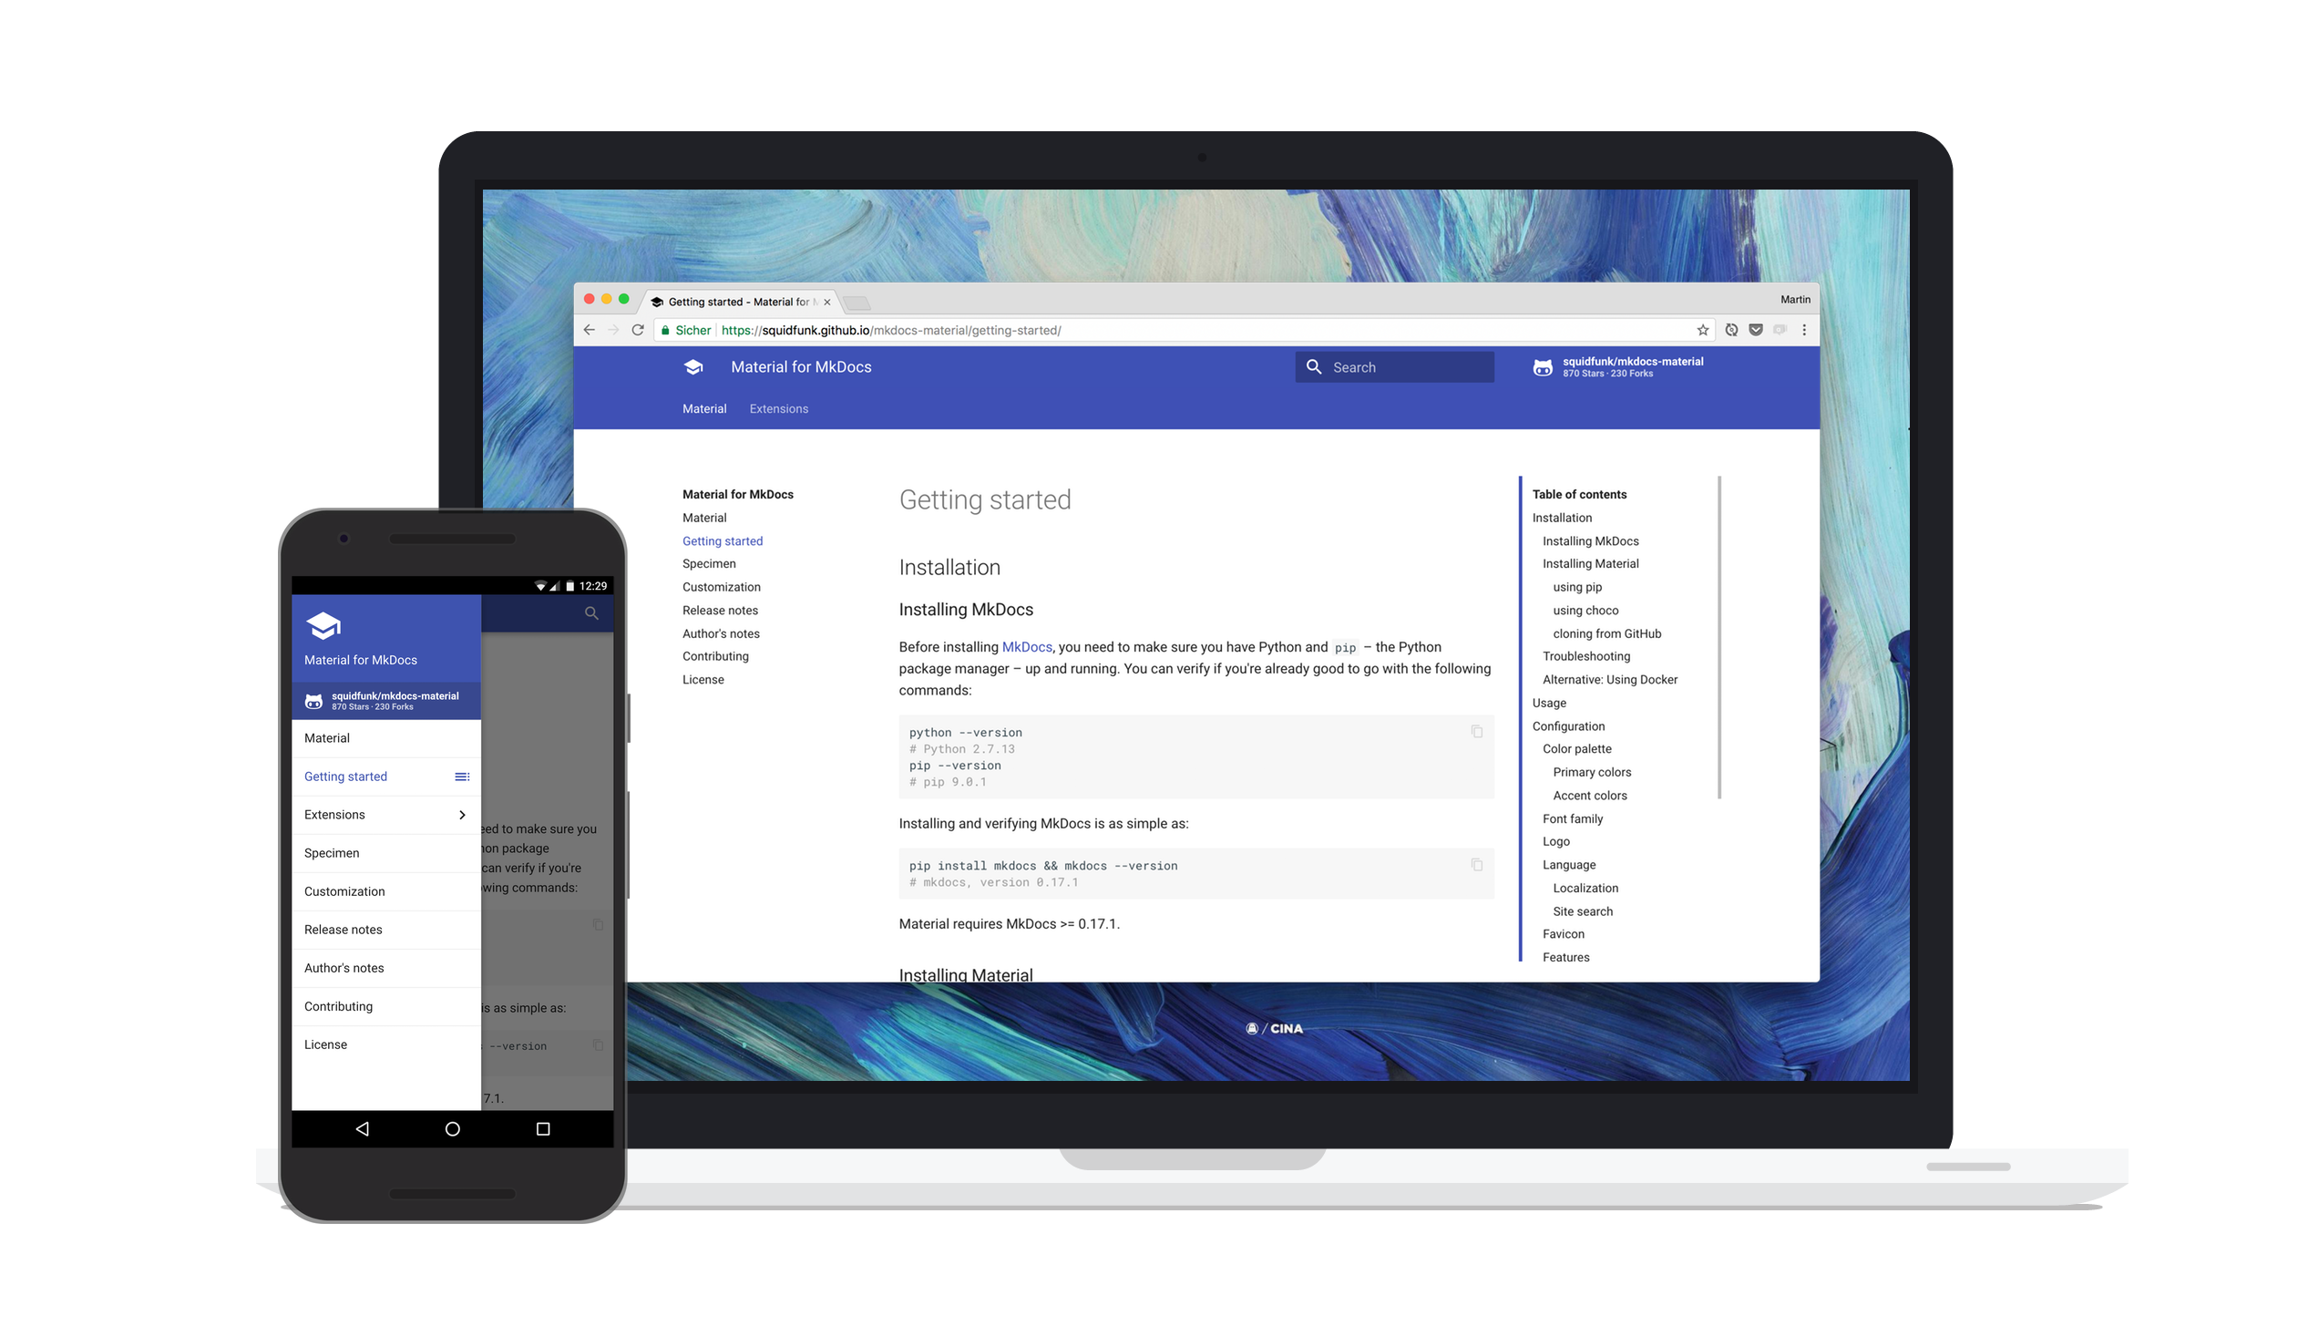Image resolution: width=2298 pixels, height=1337 pixels.
Task: Select the Extensions tab in navigation
Action: (x=780, y=409)
